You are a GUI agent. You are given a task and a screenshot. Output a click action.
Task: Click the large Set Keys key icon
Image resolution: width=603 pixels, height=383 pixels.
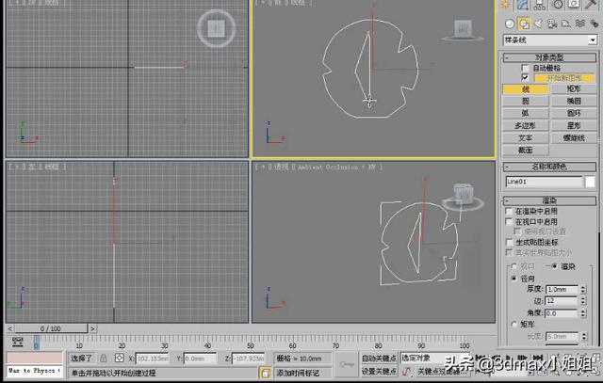(346, 364)
